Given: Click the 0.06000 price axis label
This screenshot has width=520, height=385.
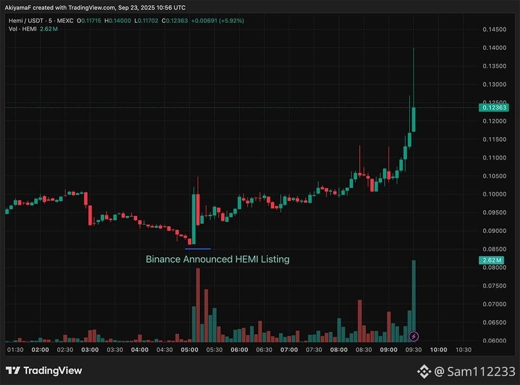Looking at the screenshot, I should [494, 341].
